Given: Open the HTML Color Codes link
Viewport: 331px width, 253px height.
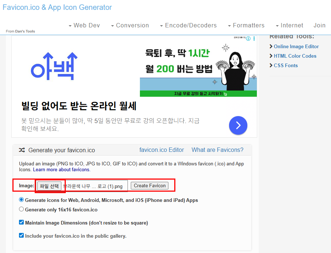Looking at the screenshot, I should click(x=295, y=56).
